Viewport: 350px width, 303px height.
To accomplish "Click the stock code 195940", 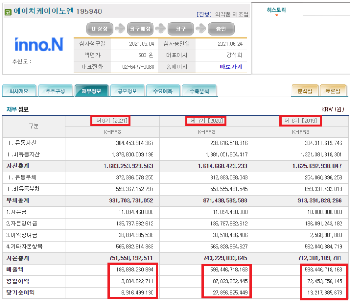I will 89,11.
